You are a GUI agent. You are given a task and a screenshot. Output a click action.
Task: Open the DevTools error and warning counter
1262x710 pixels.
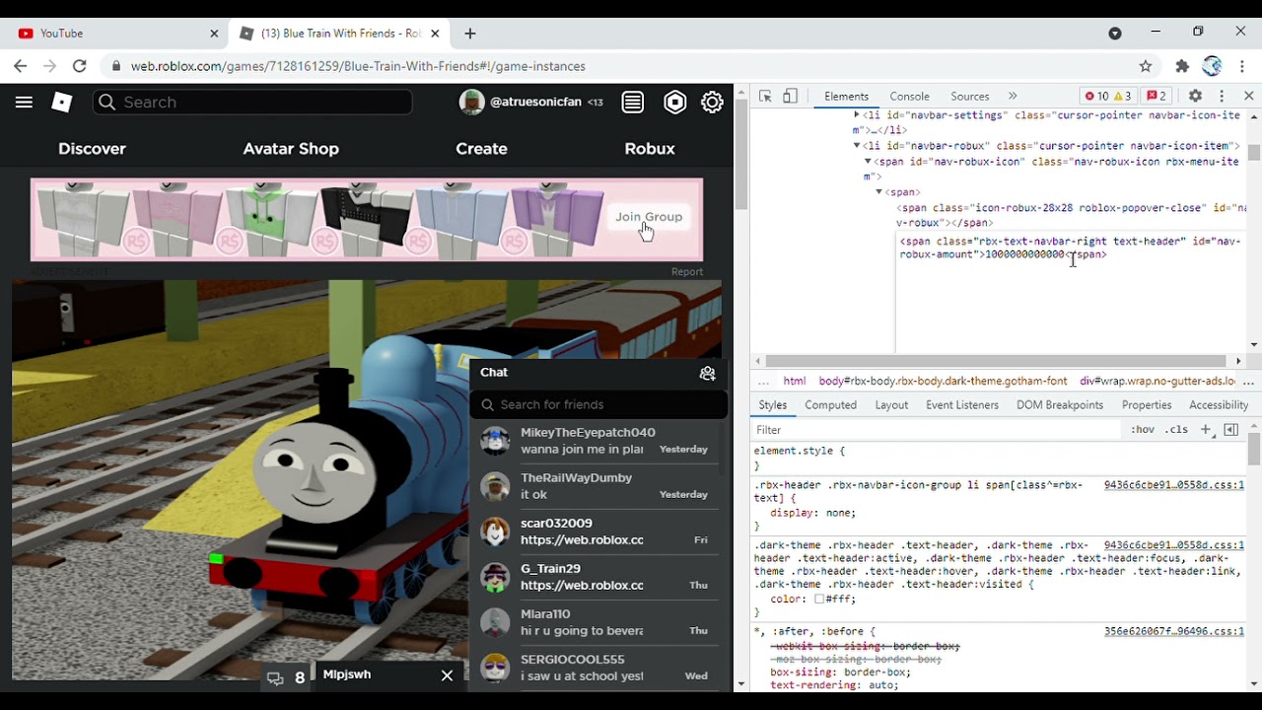[x=1108, y=97]
